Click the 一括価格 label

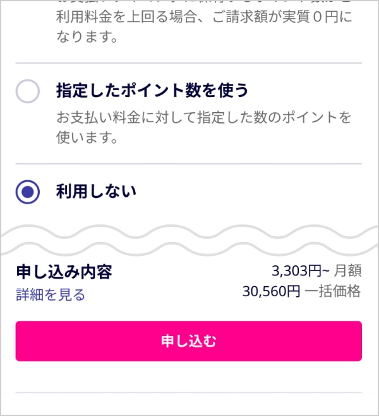point(333,292)
